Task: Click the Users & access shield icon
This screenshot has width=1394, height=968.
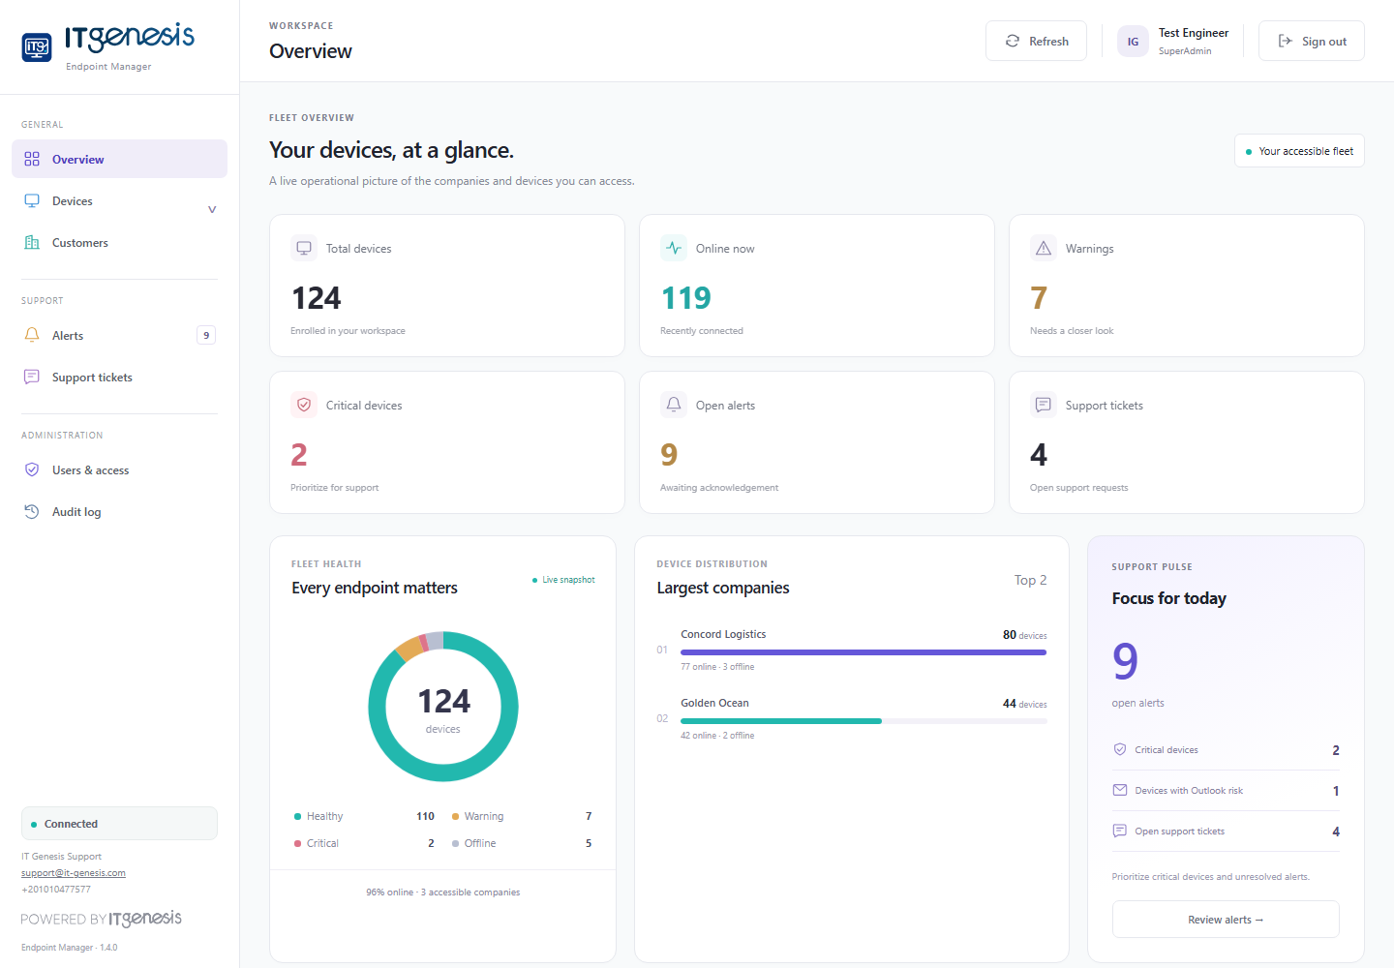Action: (x=32, y=469)
